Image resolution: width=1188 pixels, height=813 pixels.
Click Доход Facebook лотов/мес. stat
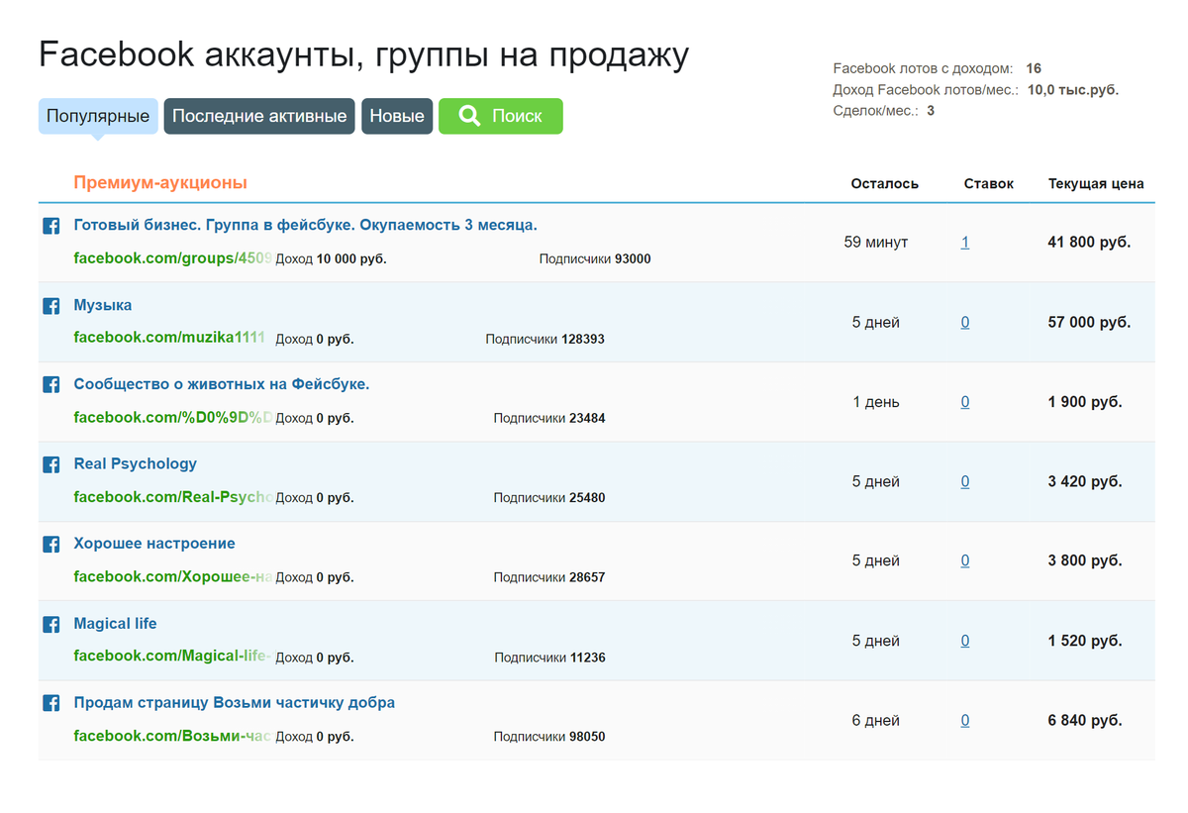click(975, 90)
